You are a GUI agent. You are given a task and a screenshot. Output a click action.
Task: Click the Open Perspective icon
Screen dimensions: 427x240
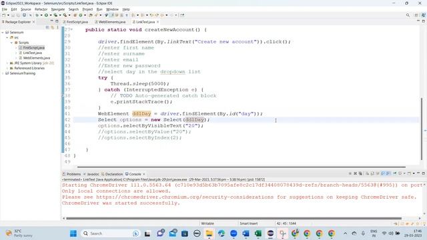point(416,15)
